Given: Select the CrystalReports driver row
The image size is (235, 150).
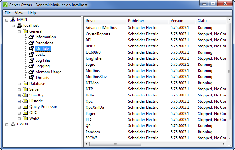Looking at the screenshot, I should 155,34.
